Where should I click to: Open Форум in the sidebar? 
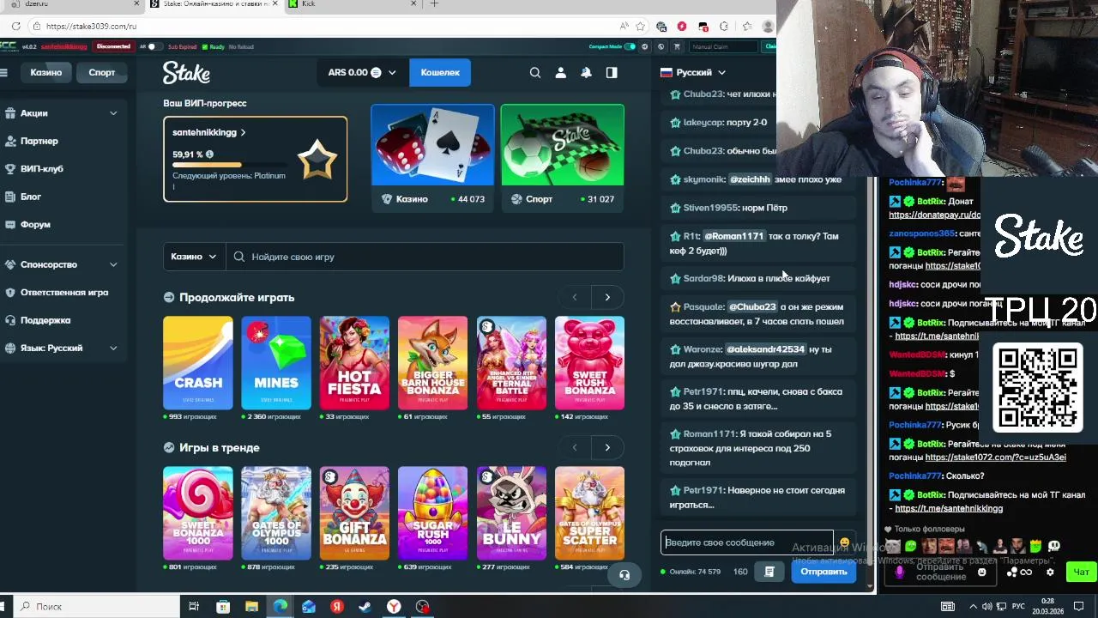tap(35, 225)
